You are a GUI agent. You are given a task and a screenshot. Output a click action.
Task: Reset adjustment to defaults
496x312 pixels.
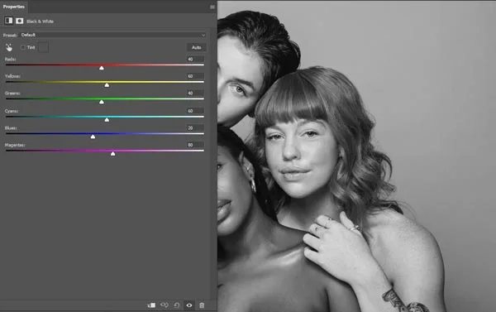click(177, 305)
